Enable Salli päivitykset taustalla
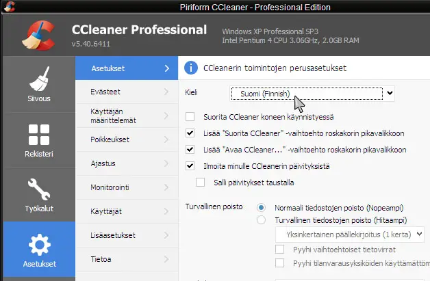Screen dimensions: 430x281 pos(200,183)
